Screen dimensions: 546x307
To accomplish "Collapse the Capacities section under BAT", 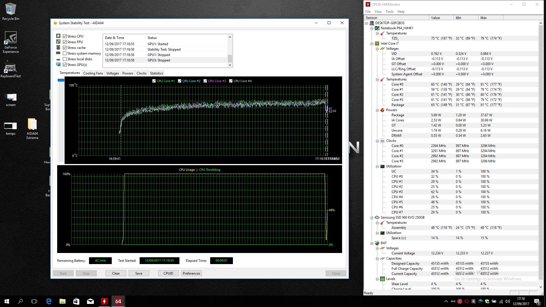I will click(377, 258).
